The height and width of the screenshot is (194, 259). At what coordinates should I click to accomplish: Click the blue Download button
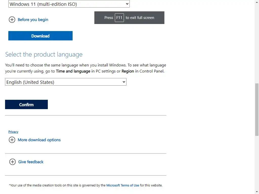40,36
